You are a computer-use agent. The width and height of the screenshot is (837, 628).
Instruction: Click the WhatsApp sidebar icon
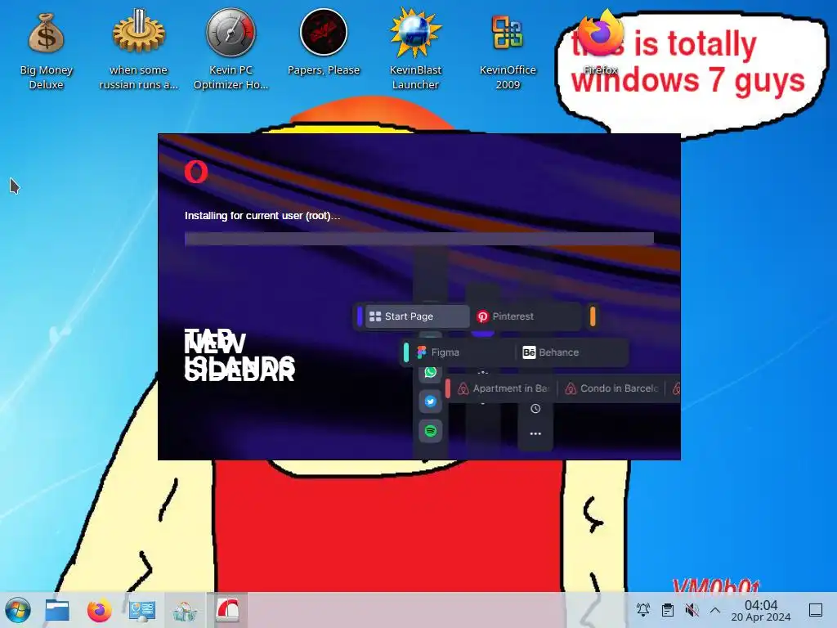click(x=430, y=372)
